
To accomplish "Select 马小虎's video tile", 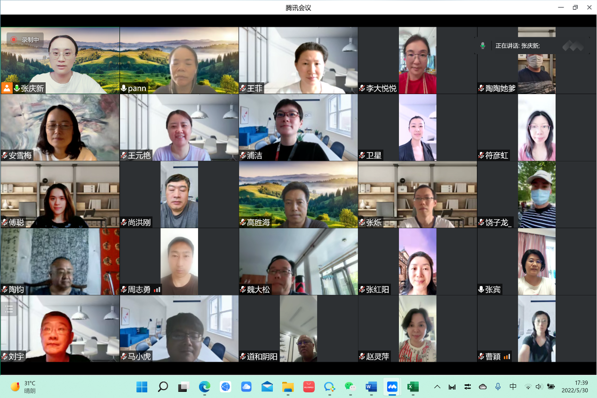I will [x=179, y=329].
